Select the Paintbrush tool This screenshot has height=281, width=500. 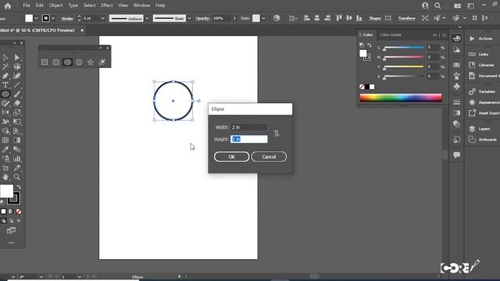click(x=17, y=94)
